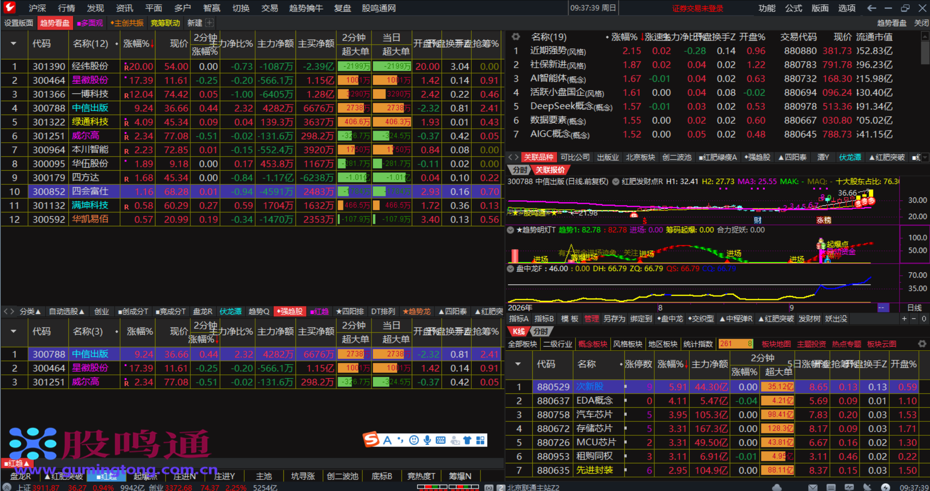Click the Sogou input method logo
930x491 pixels.
pyautogui.click(x=372, y=440)
